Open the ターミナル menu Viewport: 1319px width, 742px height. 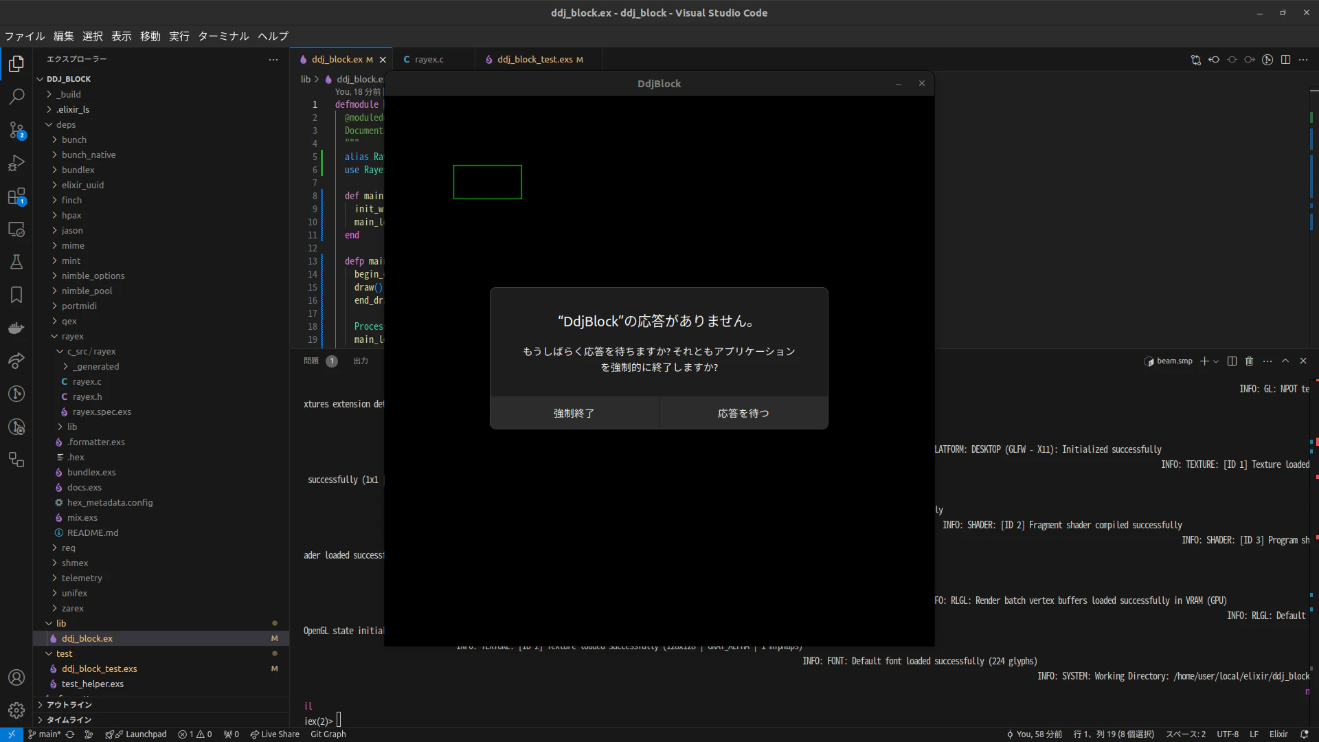[x=223, y=36]
